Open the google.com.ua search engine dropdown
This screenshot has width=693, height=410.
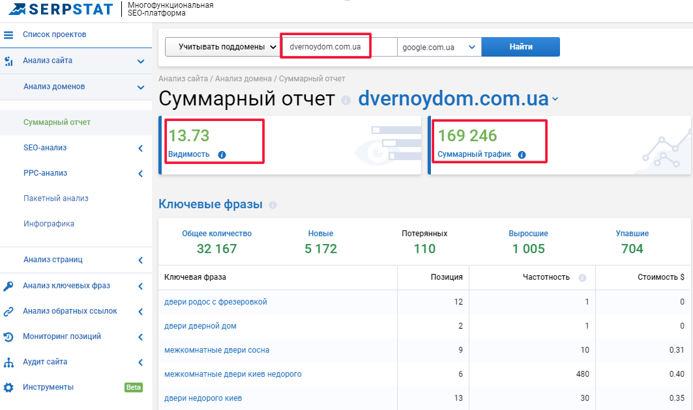(x=439, y=48)
